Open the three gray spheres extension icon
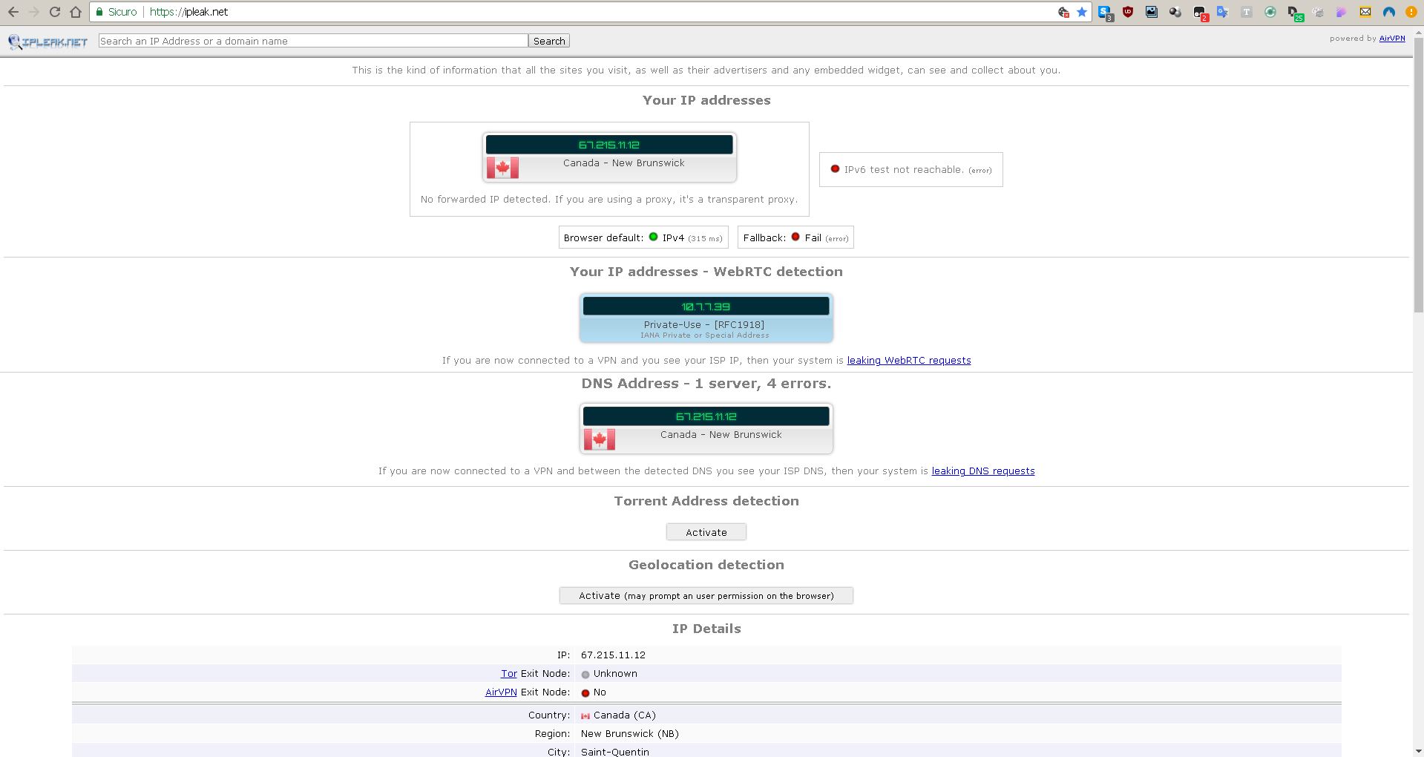This screenshot has height=757, width=1424. pyautogui.click(x=1175, y=12)
